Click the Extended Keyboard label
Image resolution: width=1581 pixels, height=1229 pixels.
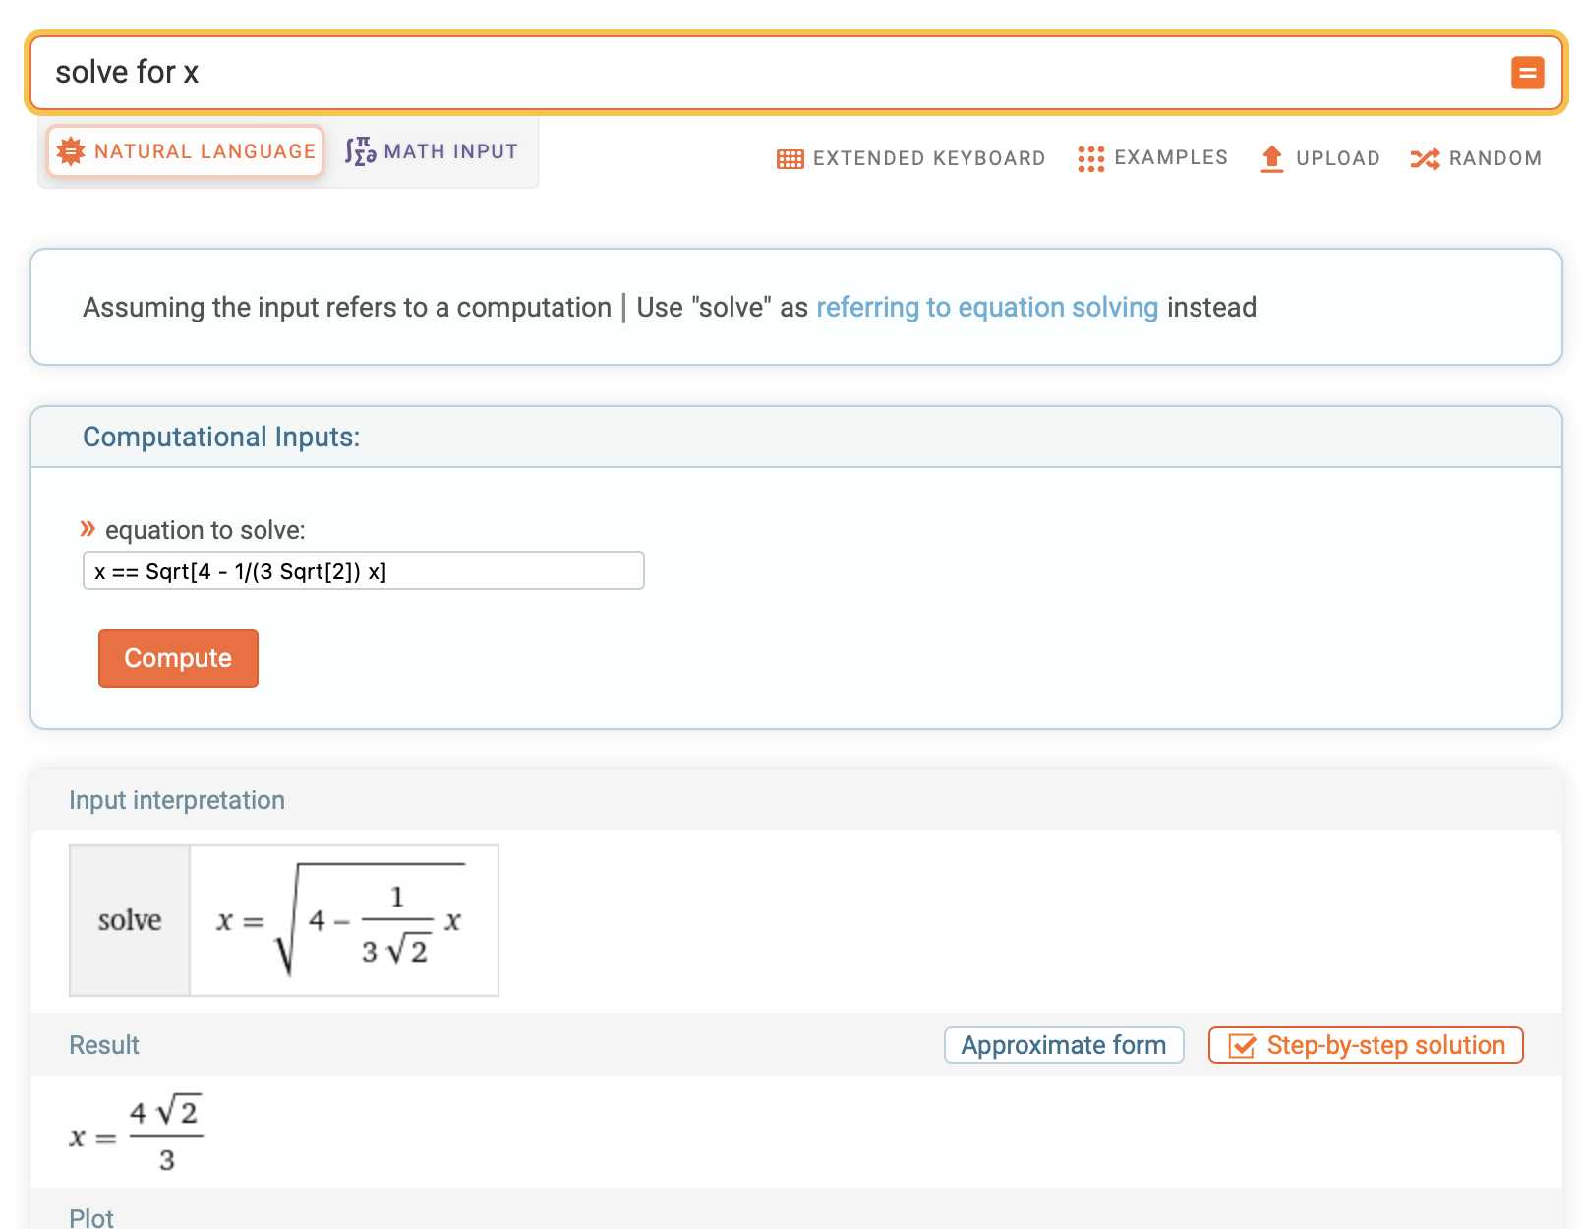[x=928, y=159]
